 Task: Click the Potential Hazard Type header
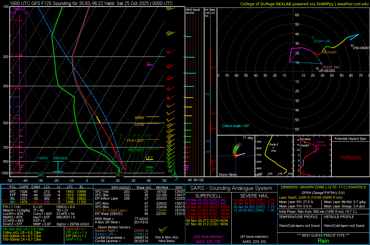coord(350,139)
